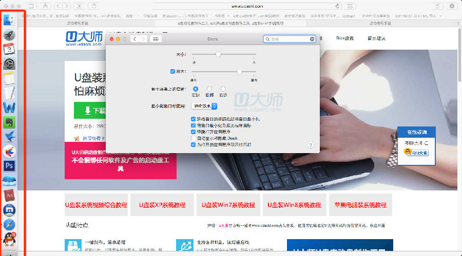Viewport: 462px width, 256px height.
Task: Open QQ penguin icon in Dock
Action: point(9,239)
